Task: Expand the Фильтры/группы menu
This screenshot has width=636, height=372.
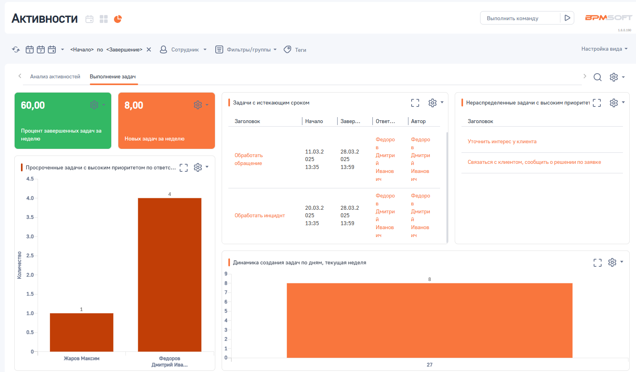Action: click(246, 50)
